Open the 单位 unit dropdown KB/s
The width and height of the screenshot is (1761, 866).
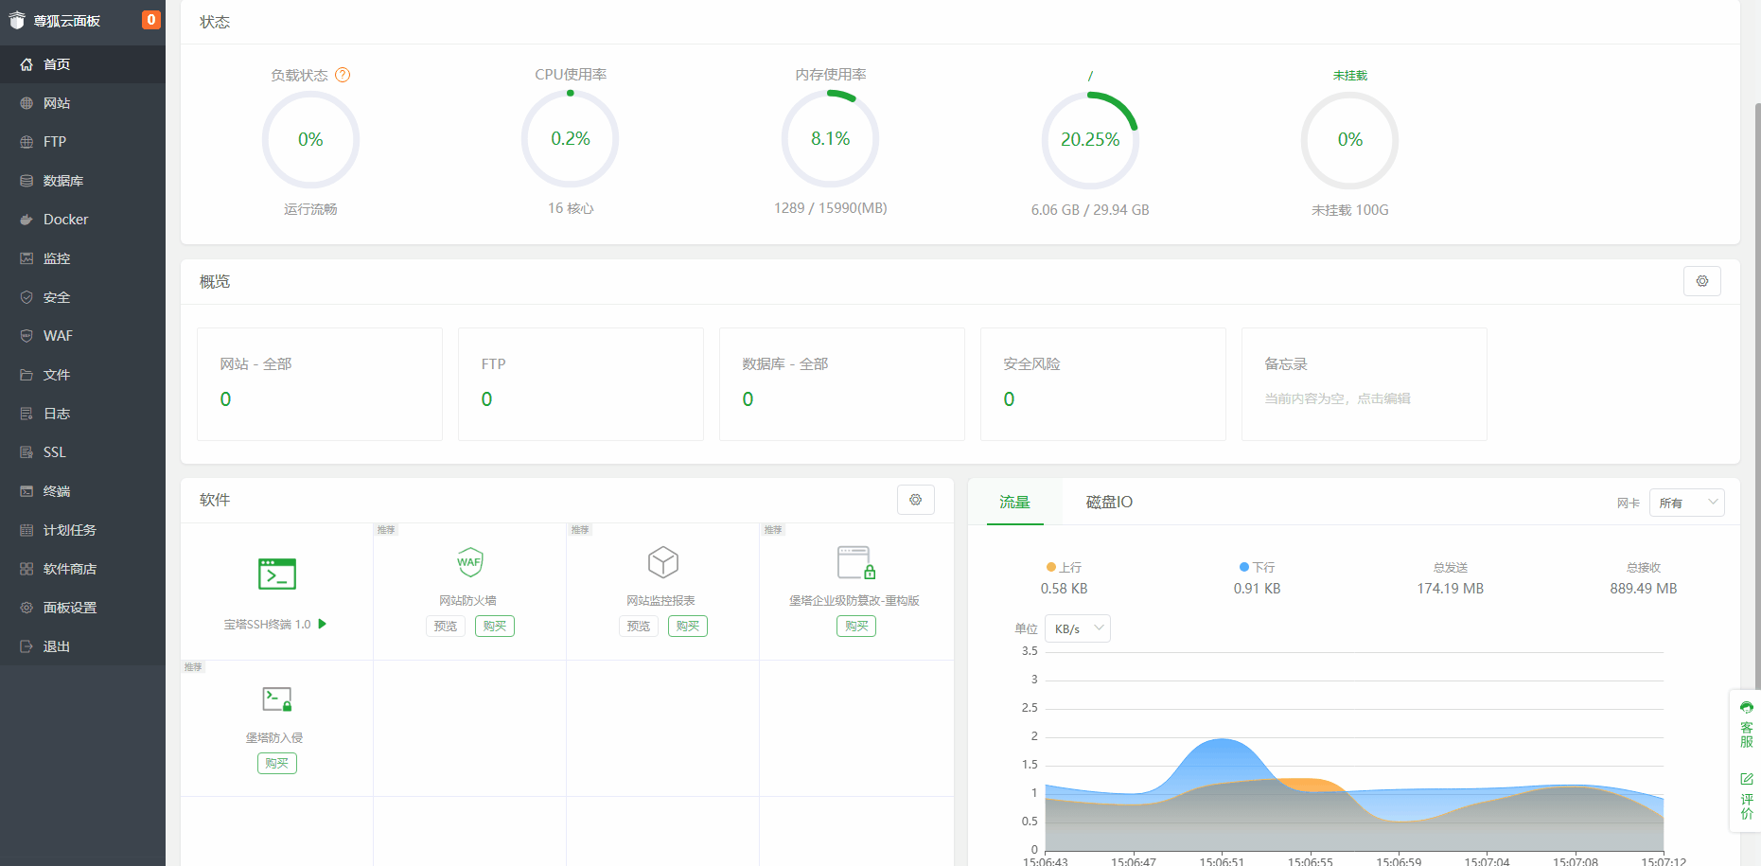[x=1077, y=628]
